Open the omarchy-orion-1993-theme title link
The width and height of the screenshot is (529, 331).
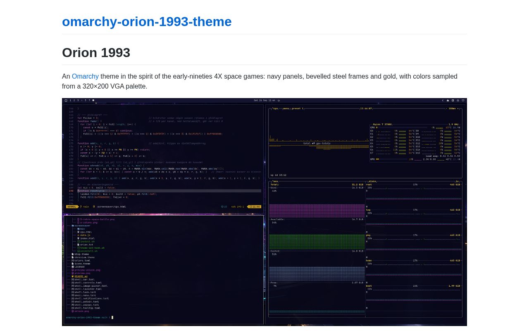[147, 22]
